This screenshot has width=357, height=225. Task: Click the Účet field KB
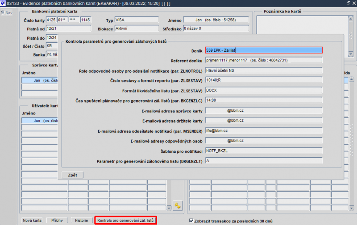52,46
